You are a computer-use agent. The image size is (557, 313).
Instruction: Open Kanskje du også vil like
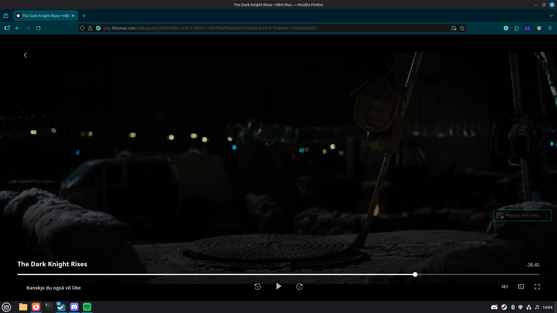pos(54,288)
